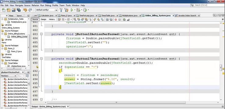
Task: Select jButton13ActionPerformed in Navigator list
Action: point(17,82)
